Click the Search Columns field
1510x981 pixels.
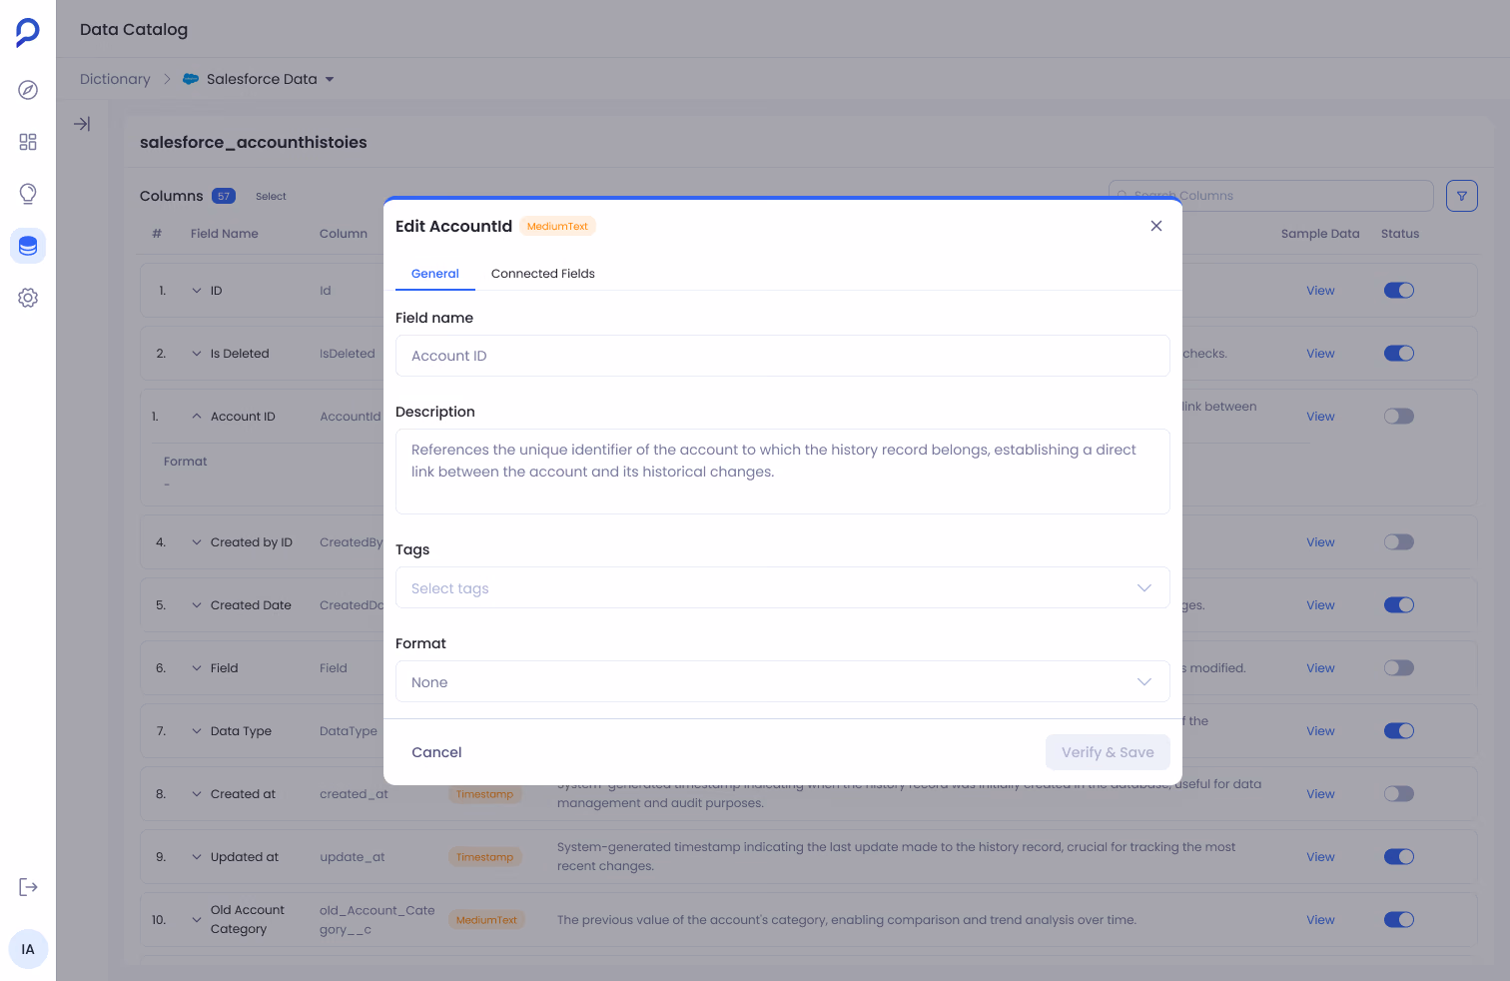(1270, 196)
